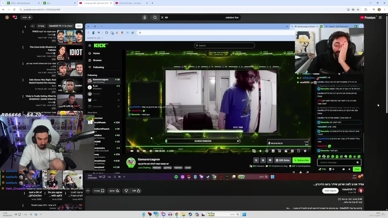Viewport: 388px width, 218px height.
Task: Click 'Show More' in the Kick sidebar
Action: click(92, 112)
